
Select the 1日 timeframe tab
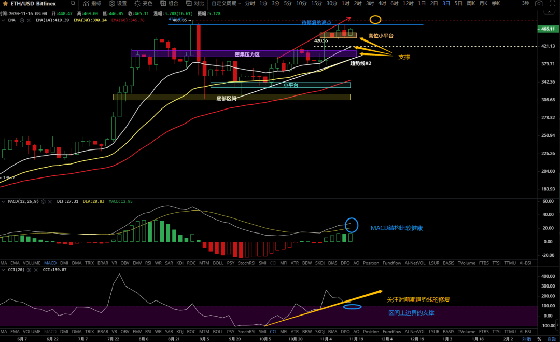(422, 3)
